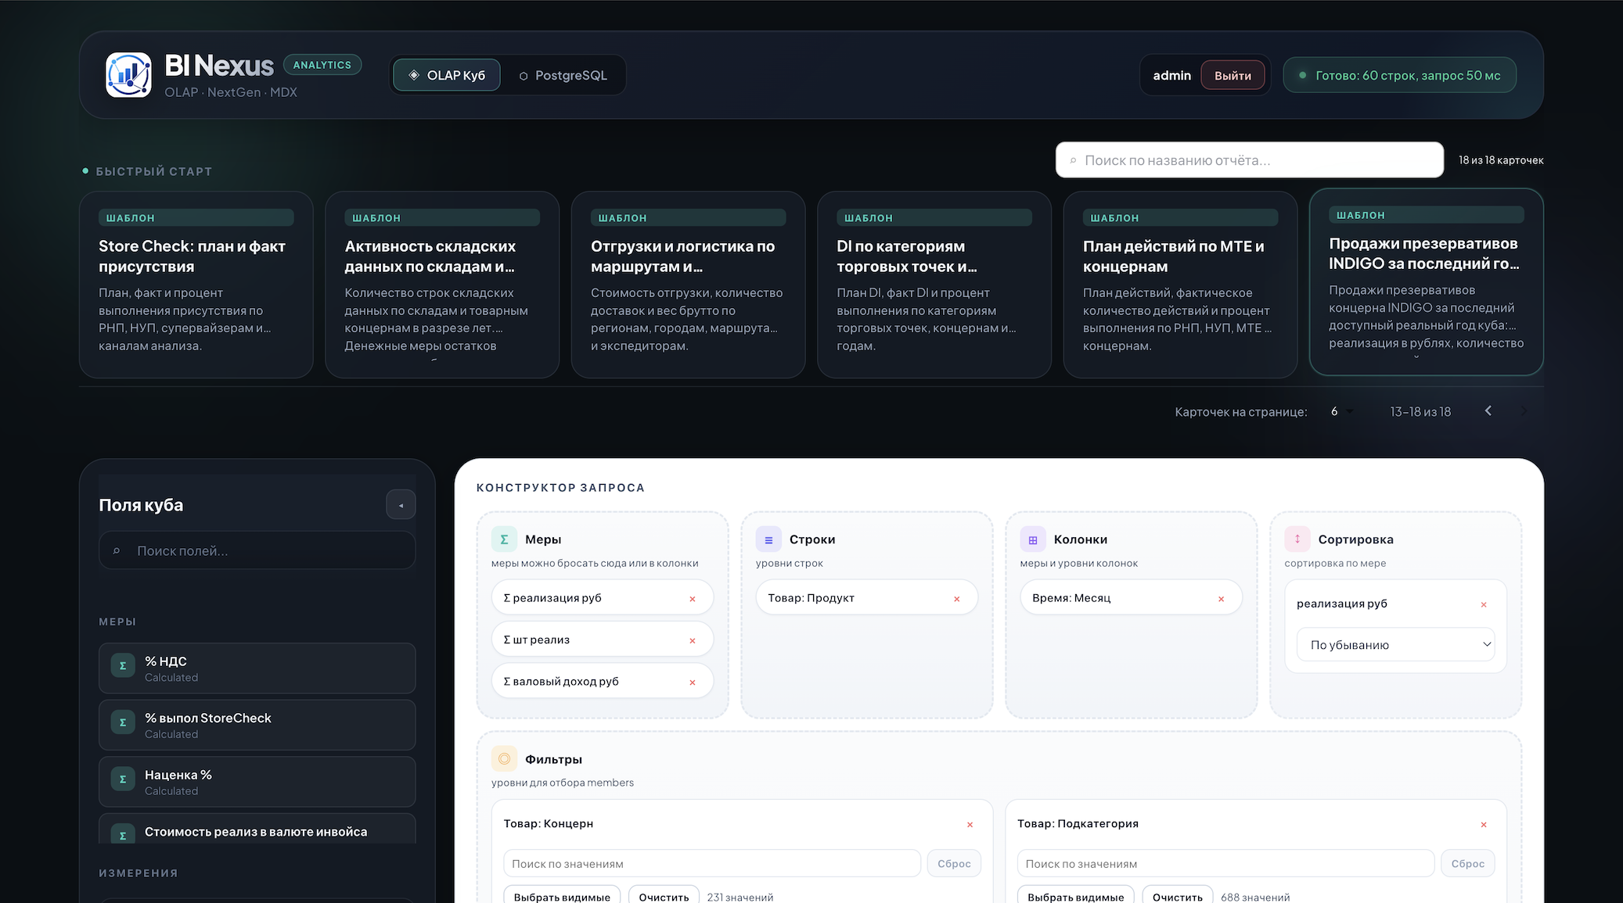The width and height of the screenshot is (1623, 903).
Task: Select % выпол StoreCheck measure field
Action: (257, 725)
